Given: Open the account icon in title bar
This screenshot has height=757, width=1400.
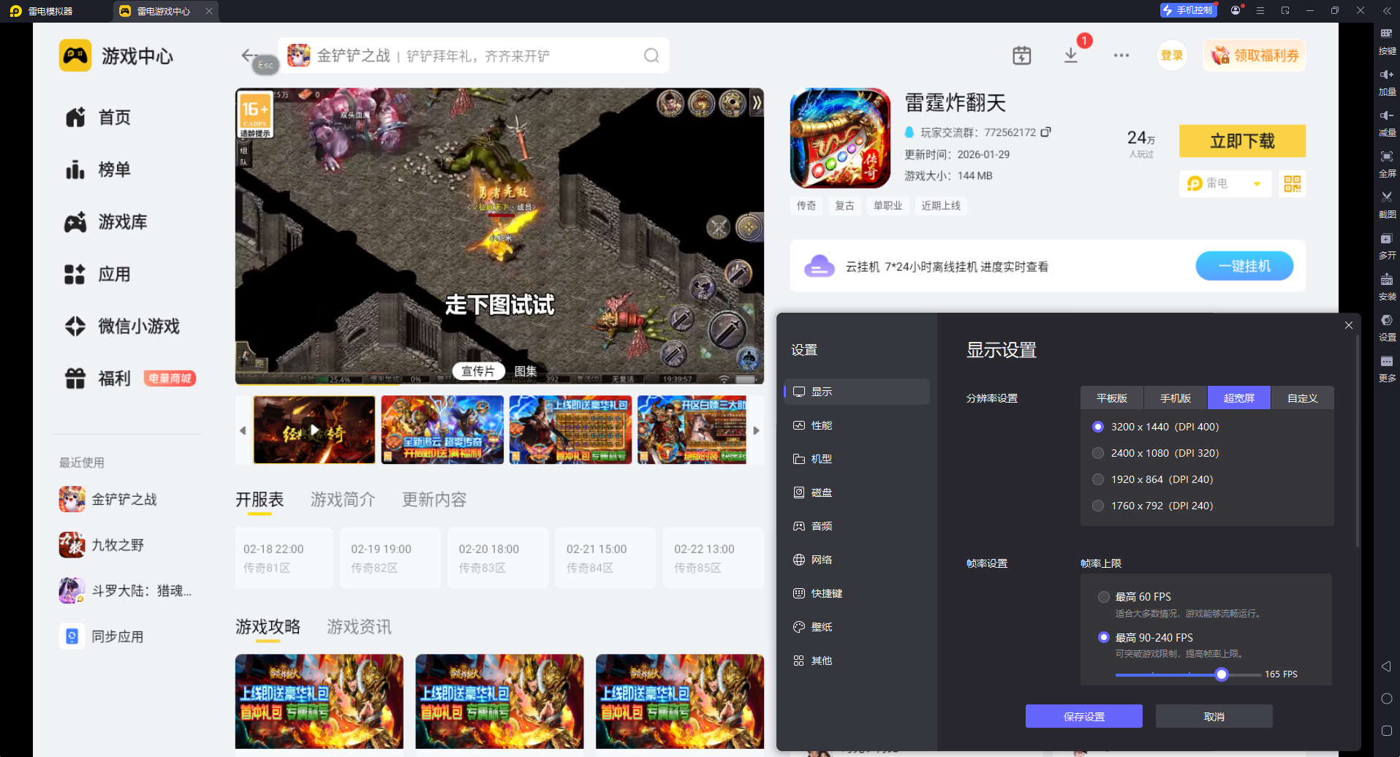Looking at the screenshot, I should coord(1236,11).
